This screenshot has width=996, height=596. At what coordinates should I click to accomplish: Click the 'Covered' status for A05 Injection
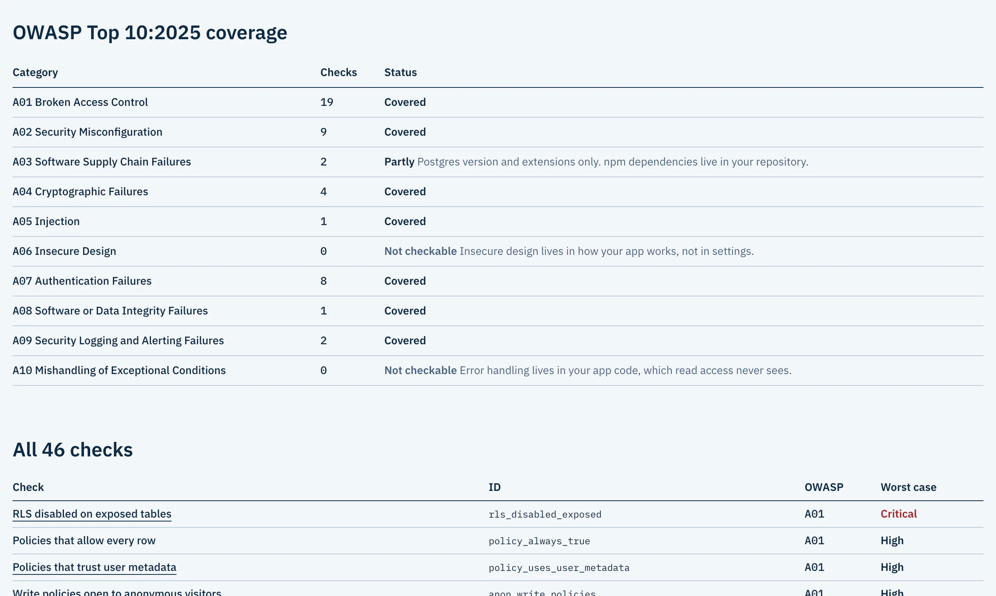point(405,221)
